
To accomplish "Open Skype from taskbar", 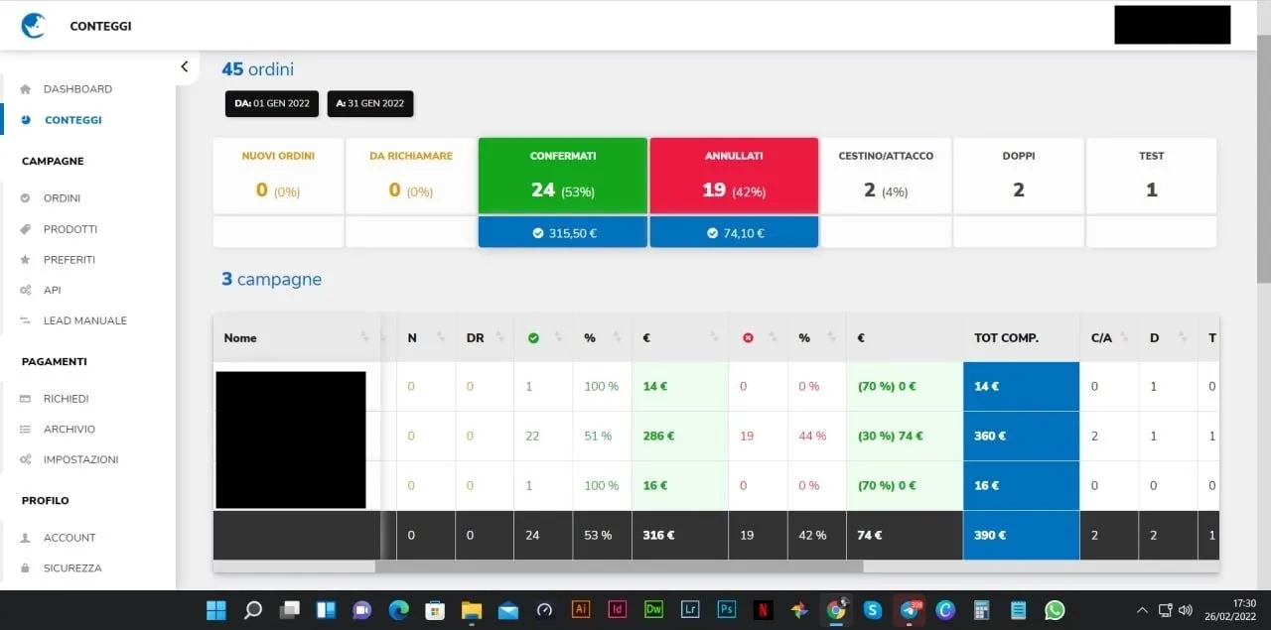I will (x=873, y=610).
